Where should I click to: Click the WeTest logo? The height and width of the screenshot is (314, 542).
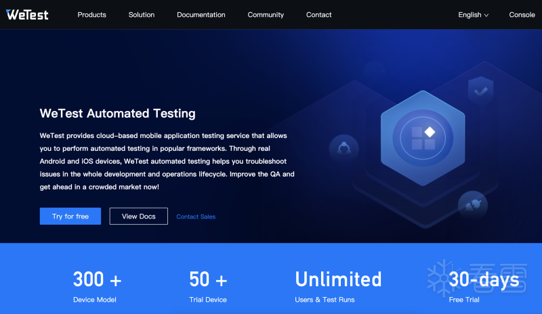coord(27,14)
